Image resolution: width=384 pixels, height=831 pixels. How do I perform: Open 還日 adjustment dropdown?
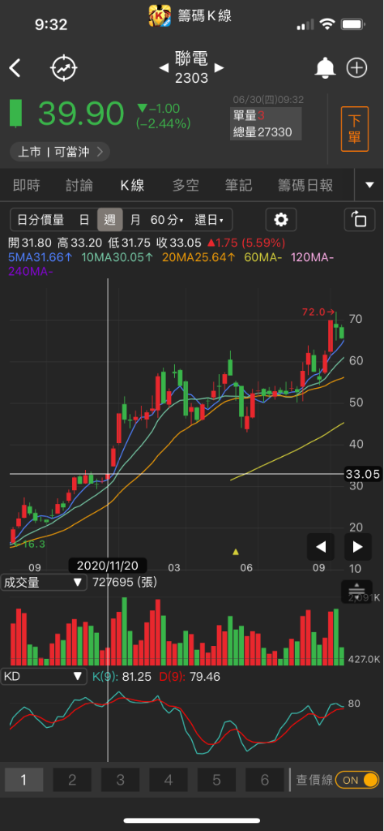[209, 219]
